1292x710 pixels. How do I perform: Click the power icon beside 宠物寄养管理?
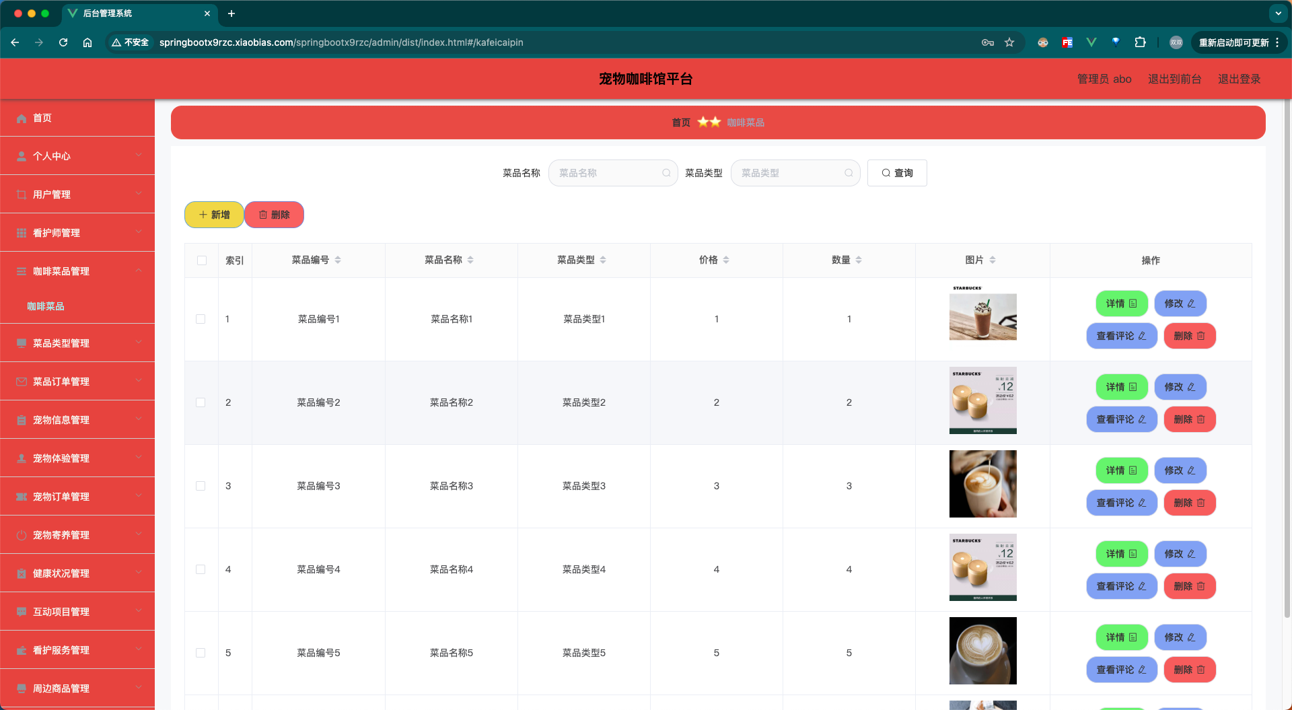click(22, 535)
